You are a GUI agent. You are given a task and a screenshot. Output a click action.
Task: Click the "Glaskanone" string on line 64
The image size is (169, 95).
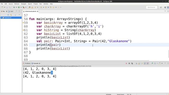pos(119,41)
